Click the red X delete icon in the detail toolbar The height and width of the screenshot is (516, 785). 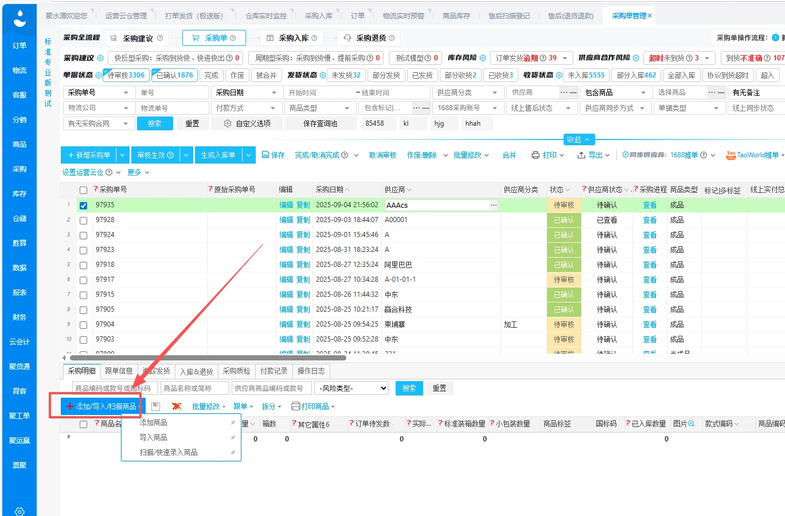[x=177, y=406]
